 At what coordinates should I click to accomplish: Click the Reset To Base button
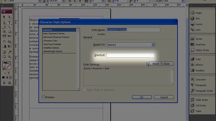click(x=161, y=64)
